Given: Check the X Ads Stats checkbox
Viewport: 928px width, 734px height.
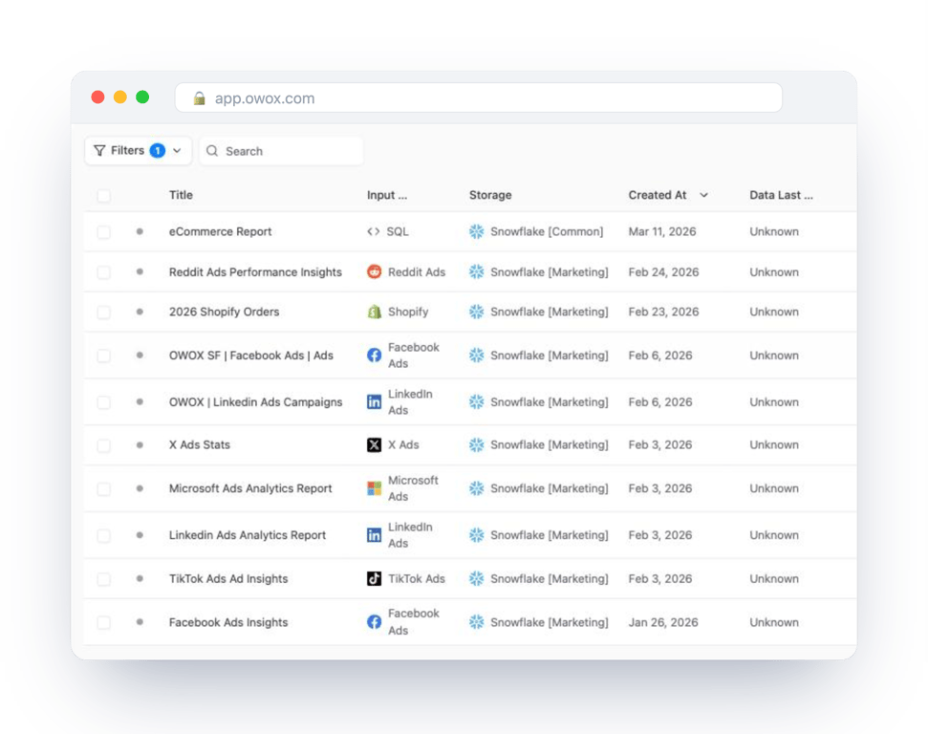Looking at the screenshot, I should pyautogui.click(x=103, y=444).
